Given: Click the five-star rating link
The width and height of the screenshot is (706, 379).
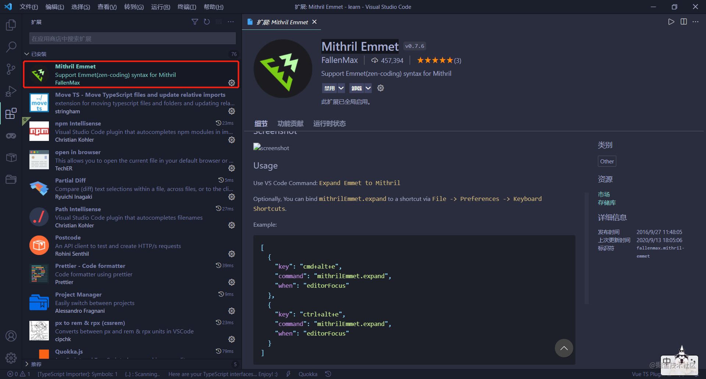Looking at the screenshot, I should (x=439, y=60).
